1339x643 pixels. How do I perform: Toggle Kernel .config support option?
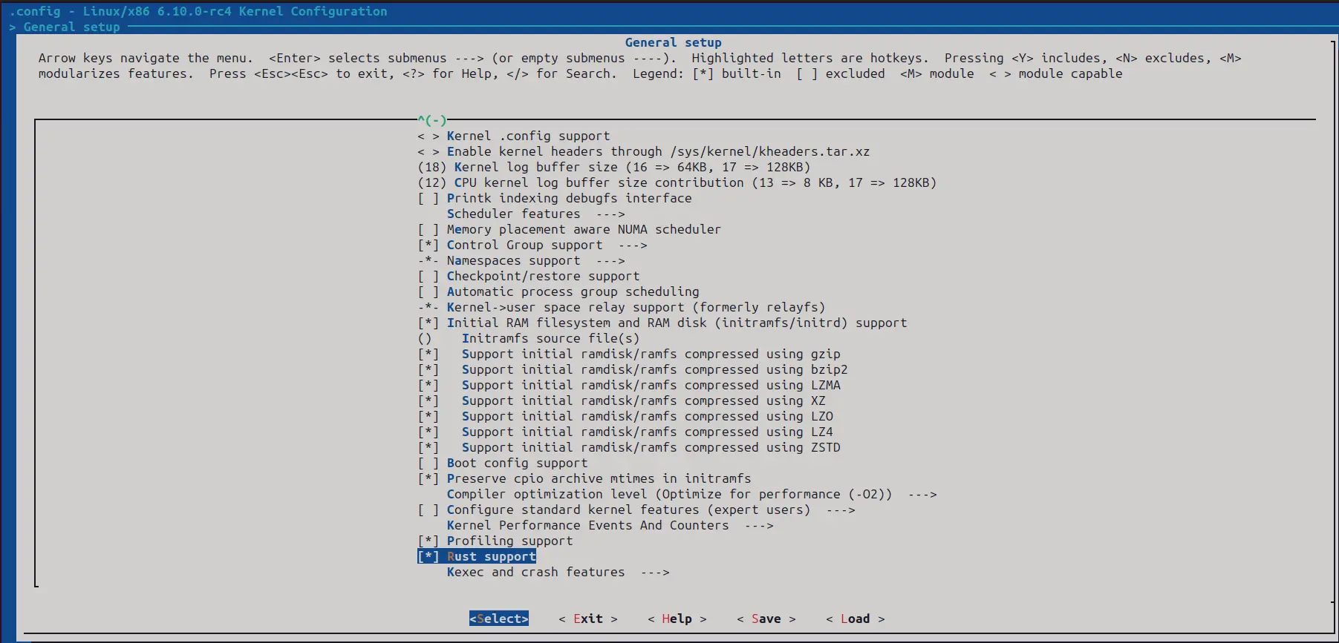click(x=514, y=136)
